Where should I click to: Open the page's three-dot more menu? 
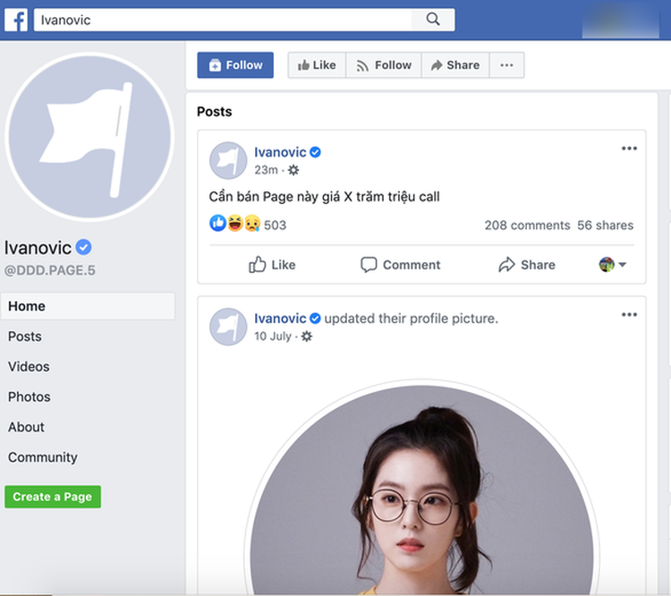506,65
